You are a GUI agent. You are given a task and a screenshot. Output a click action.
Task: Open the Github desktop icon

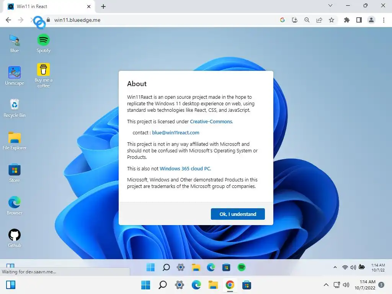(15, 238)
